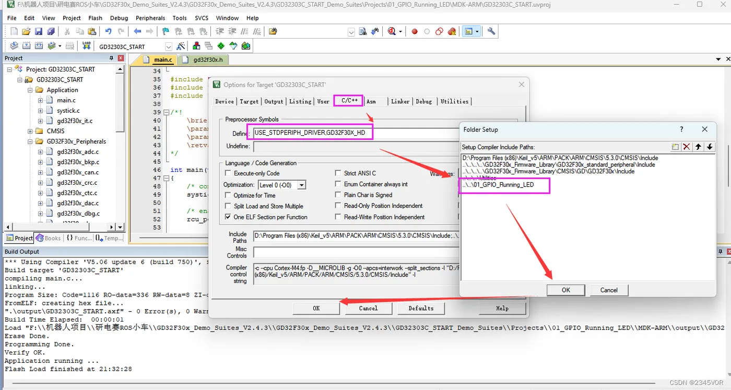731x390 pixels.
Task: Select gd32f30x_it.c in project tree
Action: point(75,121)
